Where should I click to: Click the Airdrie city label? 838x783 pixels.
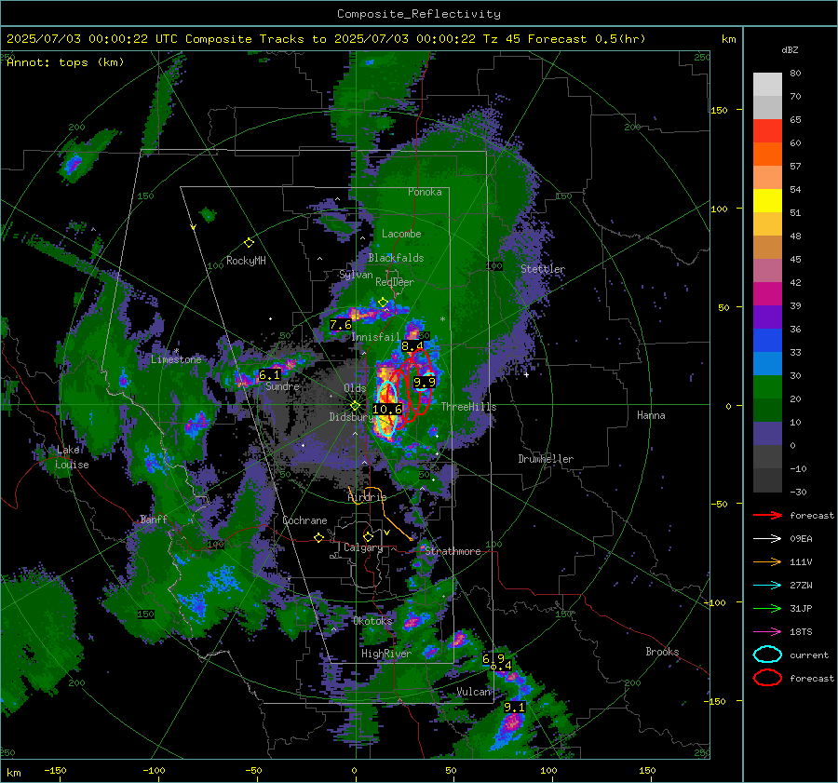click(x=367, y=497)
